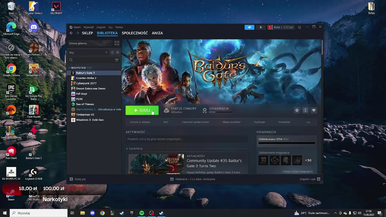Add Baldur's Gate 3 to favorites heart
This screenshot has width=386, height=217.
pyautogui.click(x=314, y=110)
